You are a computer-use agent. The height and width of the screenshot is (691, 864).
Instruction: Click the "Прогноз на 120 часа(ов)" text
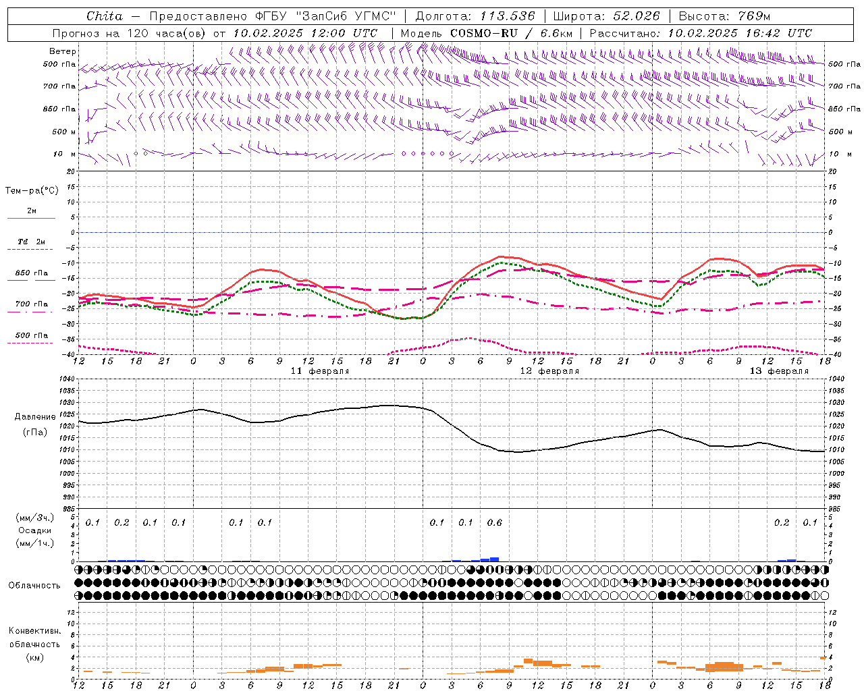130,33
